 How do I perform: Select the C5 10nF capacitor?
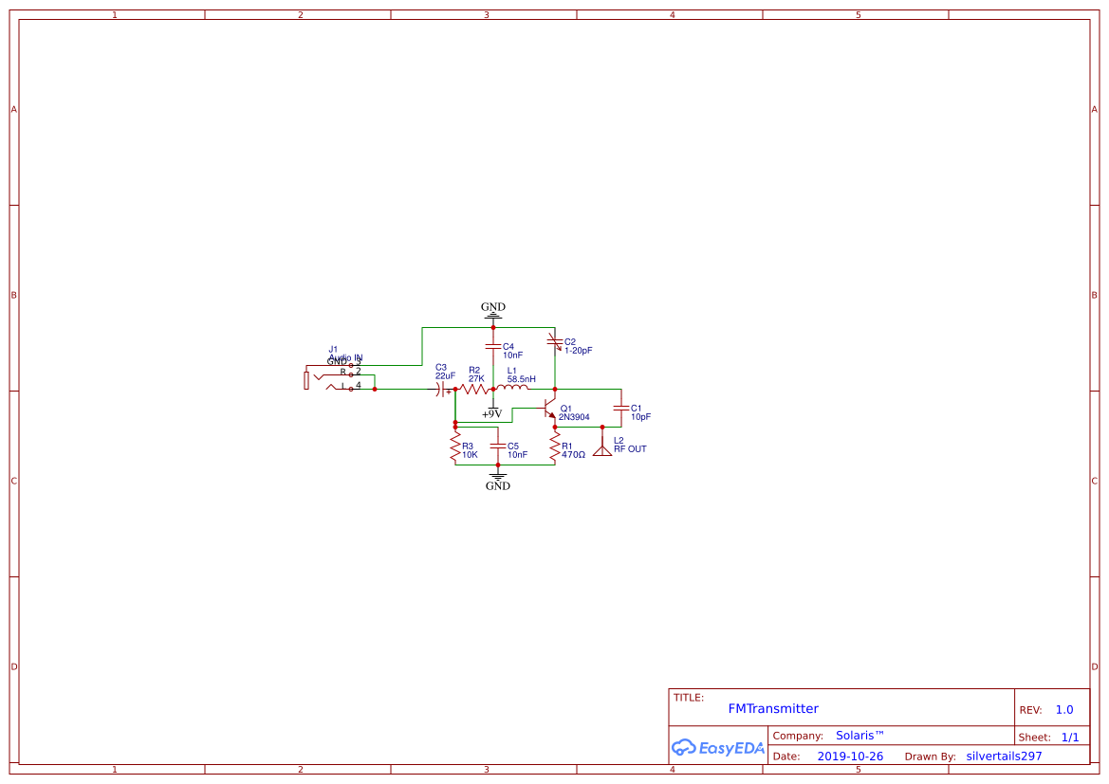coord(496,447)
